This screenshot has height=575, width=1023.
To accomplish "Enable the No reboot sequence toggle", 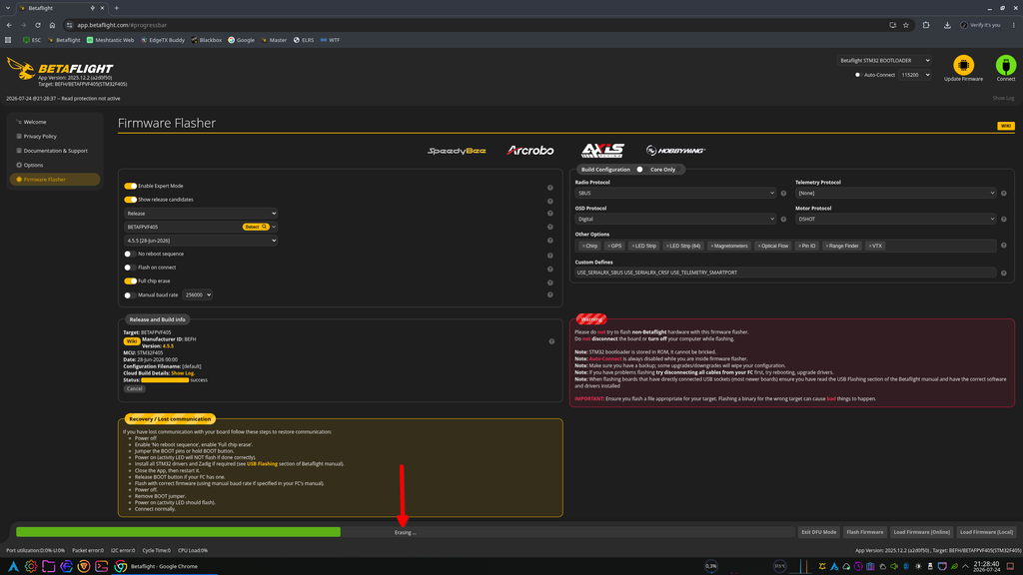I will coord(130,254).
